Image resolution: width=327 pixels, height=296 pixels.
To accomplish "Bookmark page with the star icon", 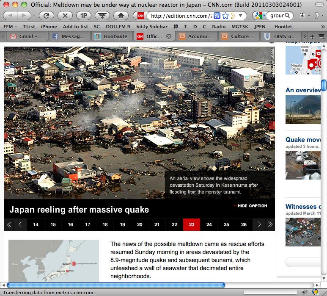I will (225, 16).
